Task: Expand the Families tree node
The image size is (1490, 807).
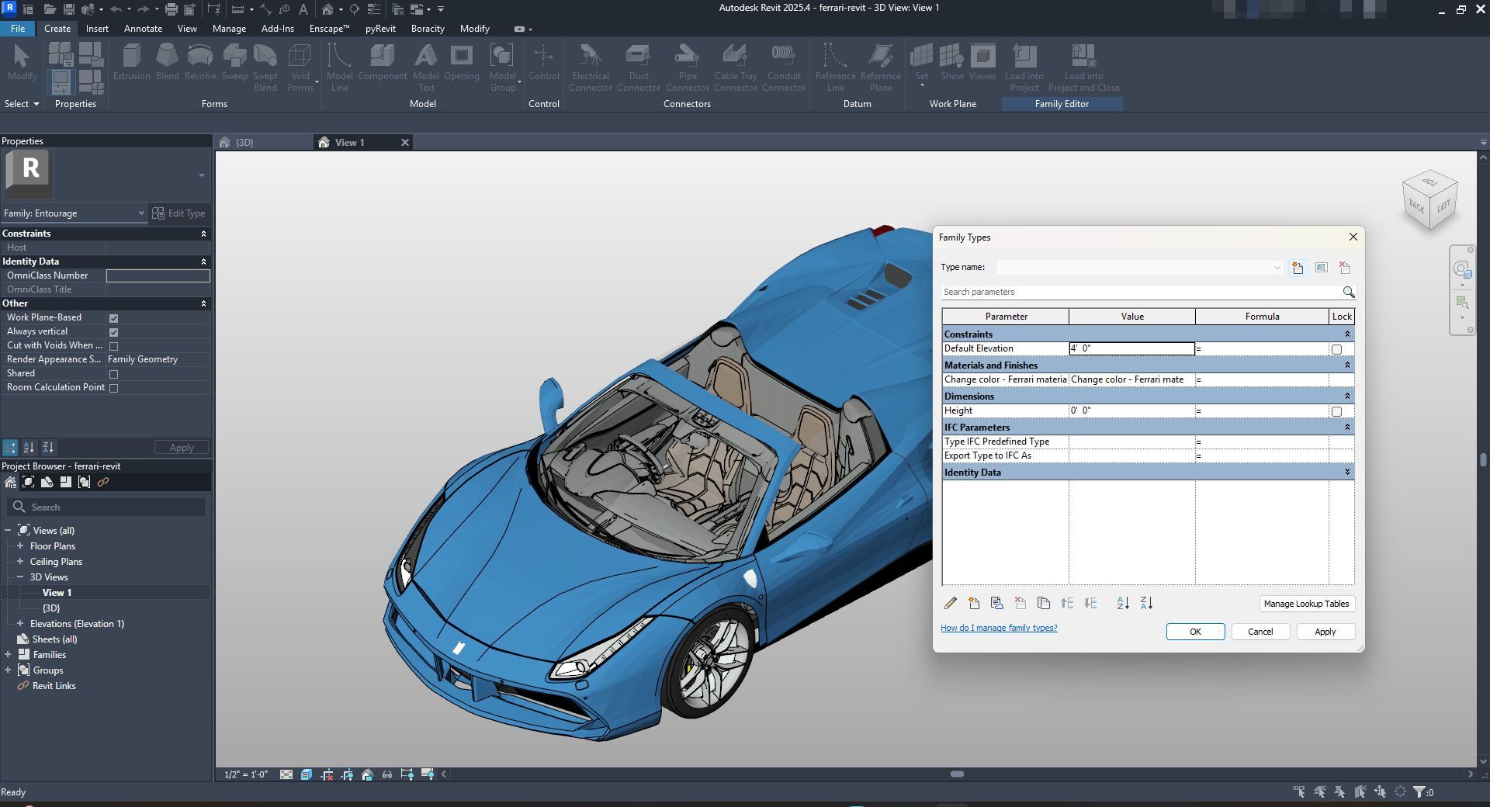Action: point(8,655)
